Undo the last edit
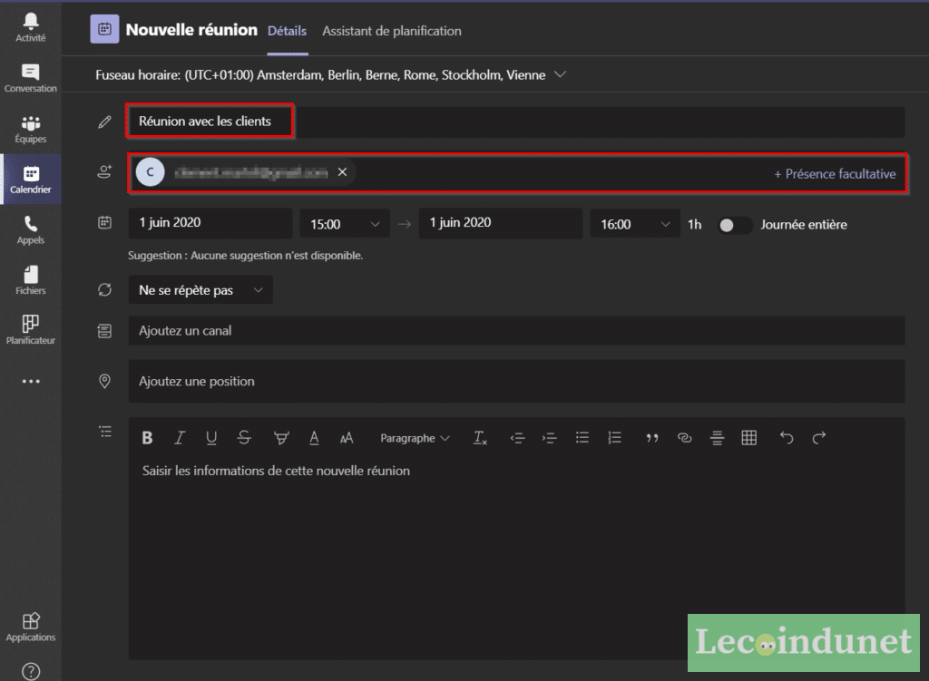Screen dimensions: 929x681 [x=787, y=438]
